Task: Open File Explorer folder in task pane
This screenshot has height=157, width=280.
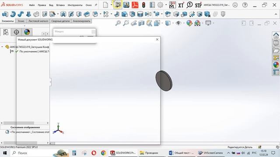Action: (276, 50)
